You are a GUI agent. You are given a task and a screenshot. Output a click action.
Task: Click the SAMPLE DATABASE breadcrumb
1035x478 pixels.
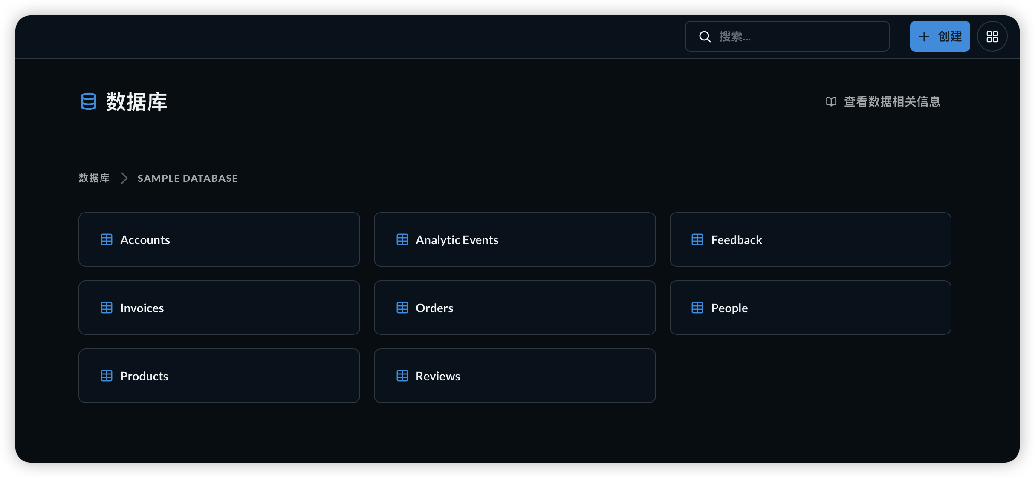pyautogui.click(x=188, y=178)
